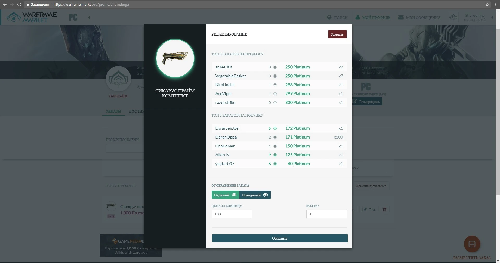Click the trash icon to delete order
The height and width of the screenshot is (263, 500).
(384, 209)
